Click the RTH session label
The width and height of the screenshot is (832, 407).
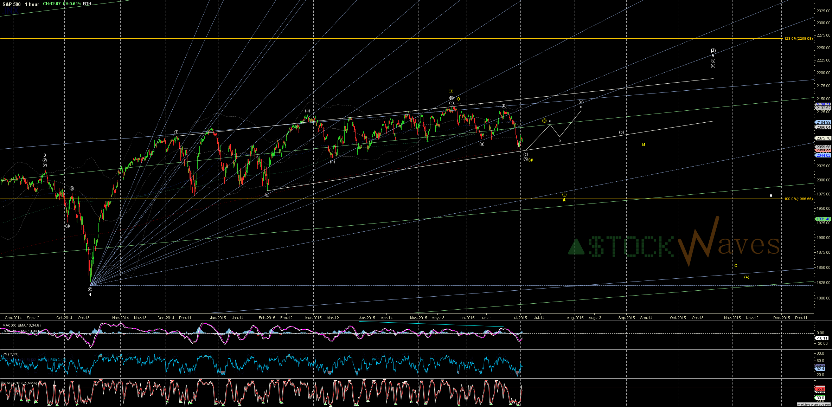point(87,4)
